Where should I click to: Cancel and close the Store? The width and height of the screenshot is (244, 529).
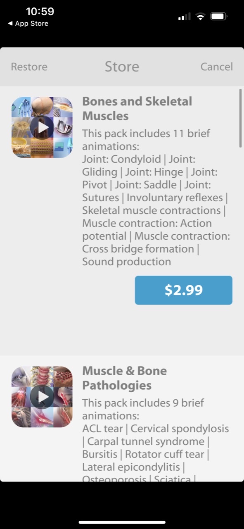pyautogui.click(x=217, y=67)
